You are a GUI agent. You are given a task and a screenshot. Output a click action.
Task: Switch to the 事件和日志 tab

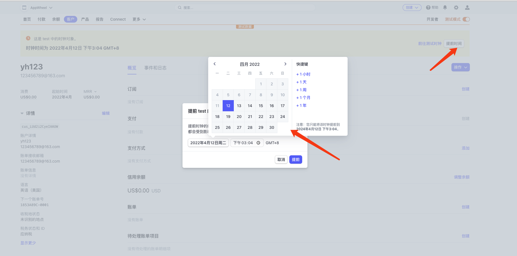point(155,68)
